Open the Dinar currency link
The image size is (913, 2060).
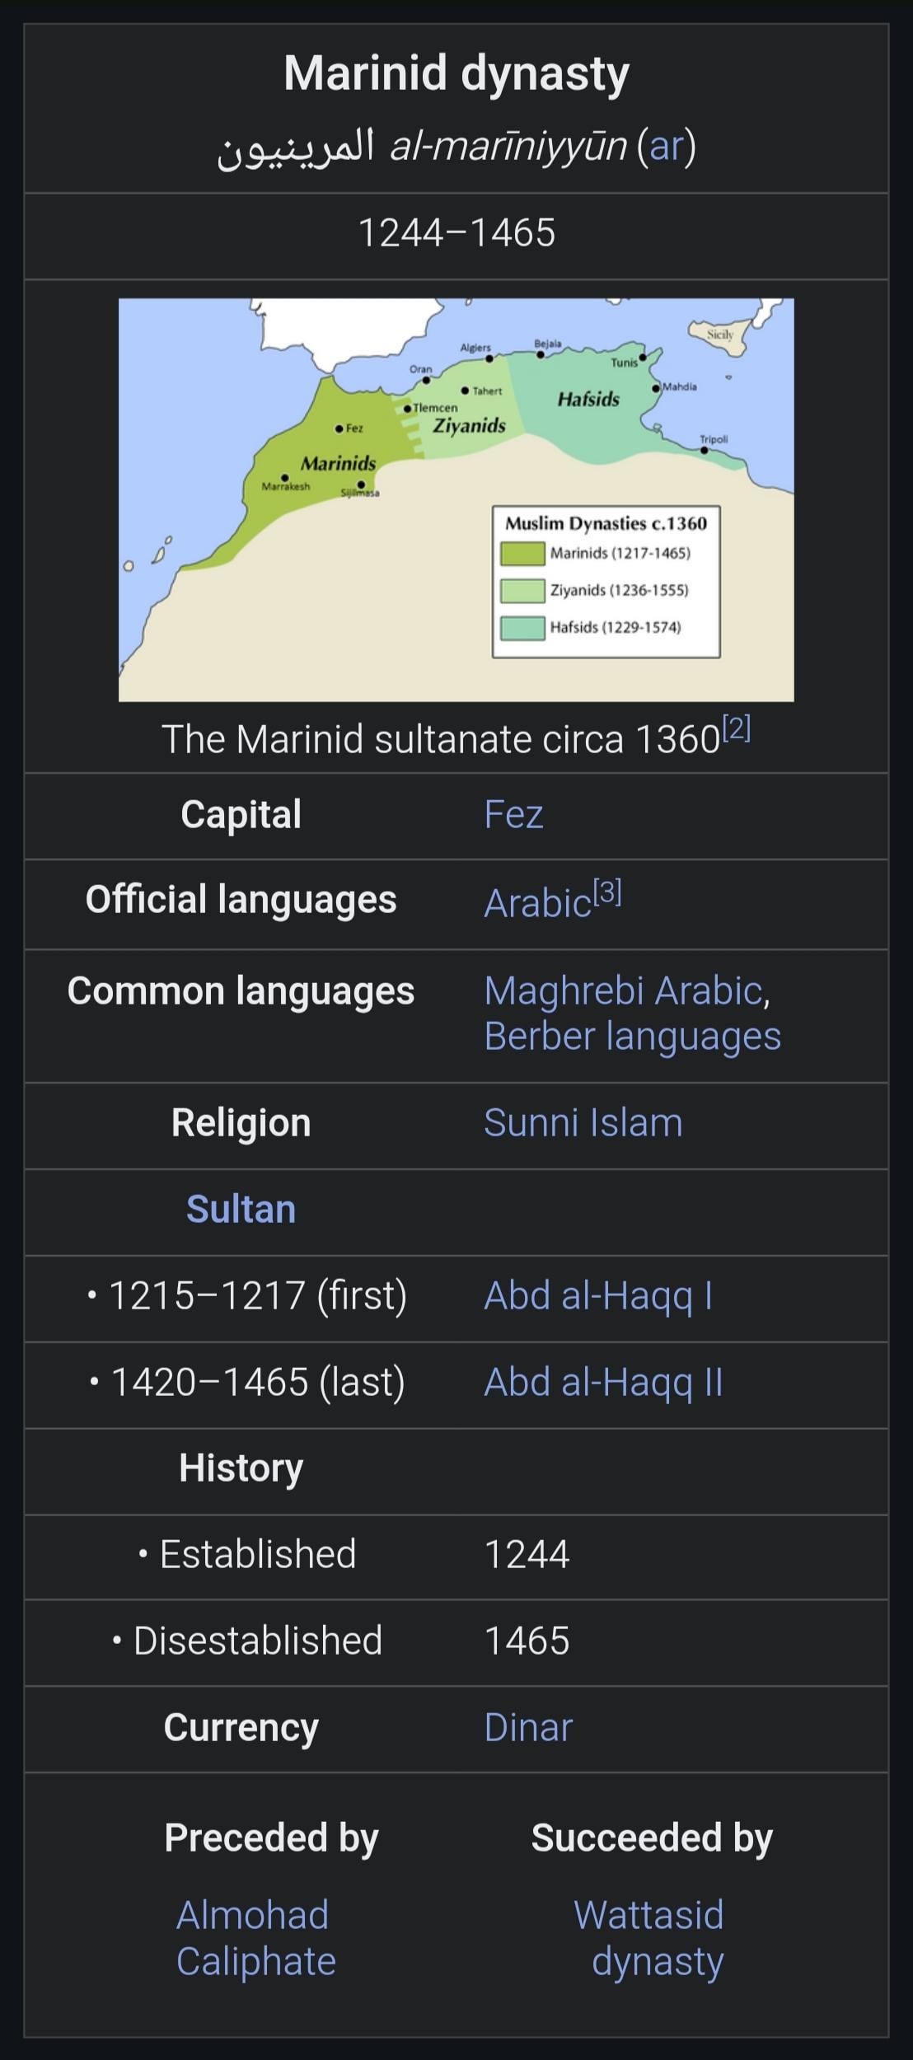tap(528, 1728)
